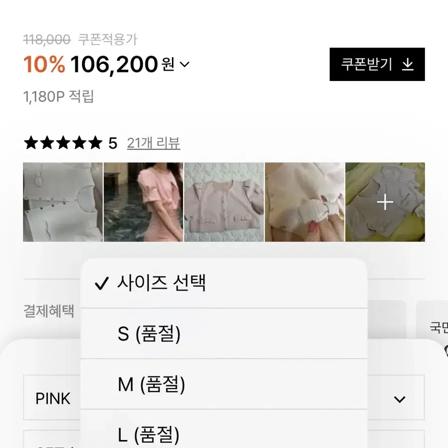
Task: Open the 21개 리뷰 reviews link
Action: point(153,143)
